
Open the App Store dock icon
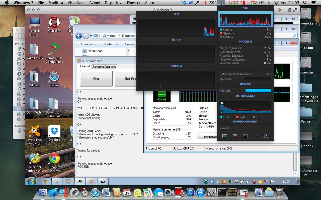tap(201, 192)
